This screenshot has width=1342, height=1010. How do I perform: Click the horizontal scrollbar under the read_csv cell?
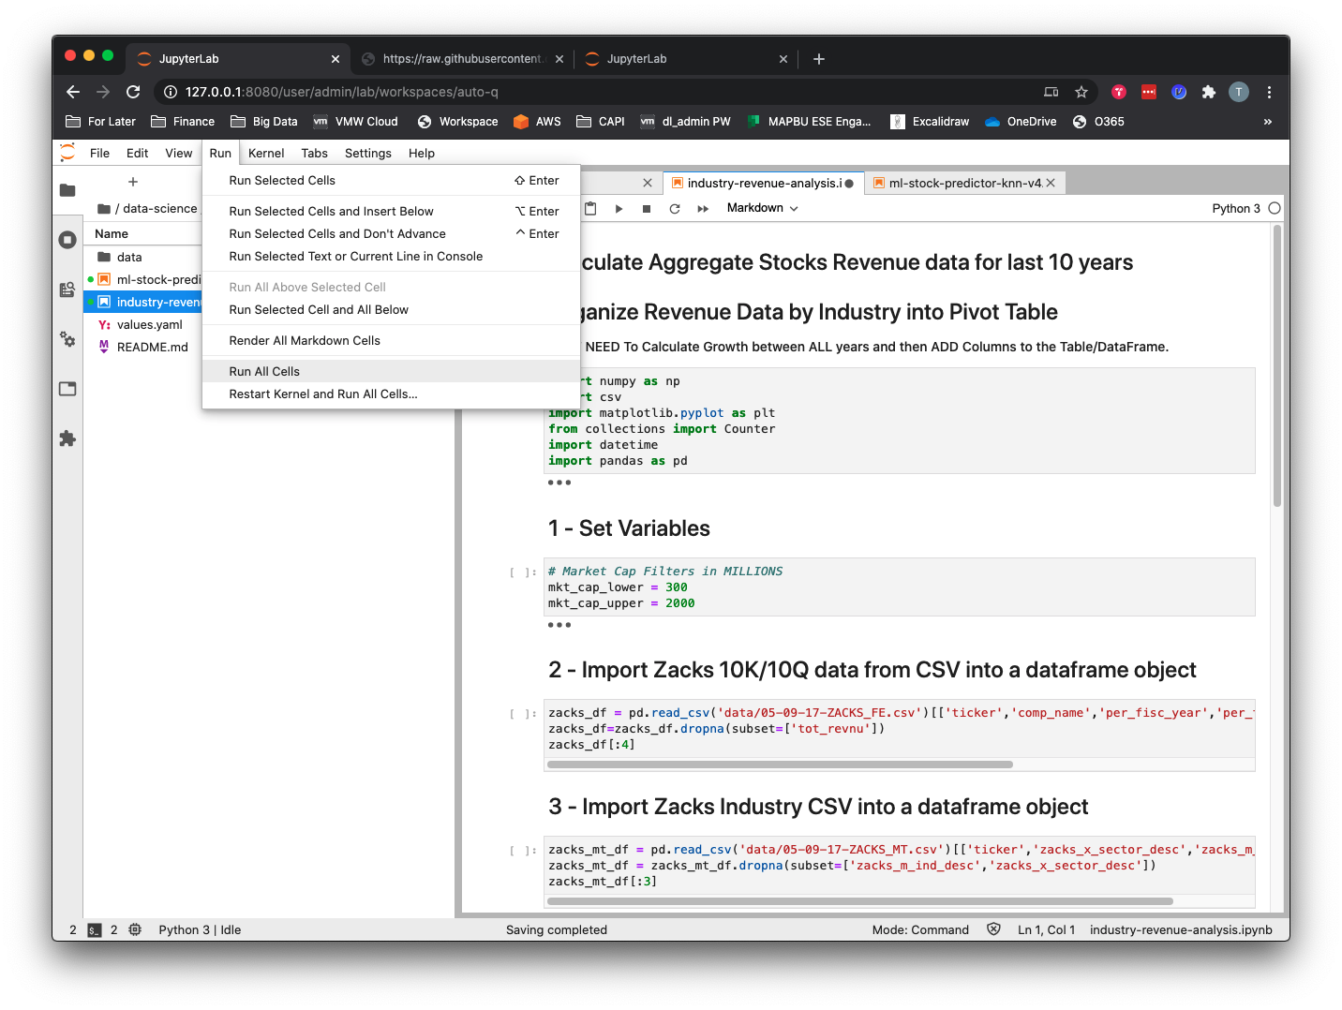pyautogui.click(x=780, y=765)
